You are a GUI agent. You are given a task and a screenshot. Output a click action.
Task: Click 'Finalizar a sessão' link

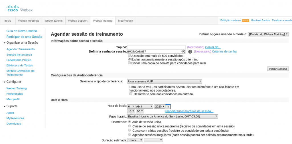click(282, 21)
